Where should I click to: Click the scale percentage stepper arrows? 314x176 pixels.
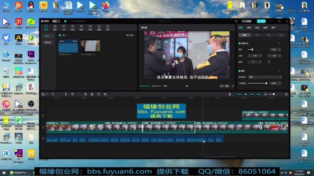tap(280, 49)
